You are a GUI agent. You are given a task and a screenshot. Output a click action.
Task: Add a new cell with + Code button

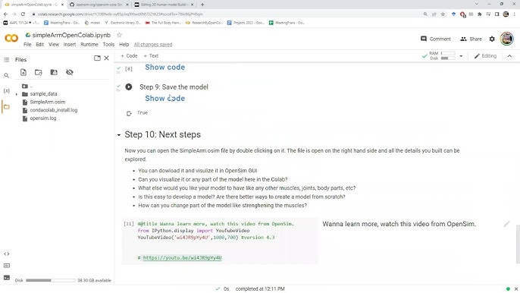coord(129,56)
